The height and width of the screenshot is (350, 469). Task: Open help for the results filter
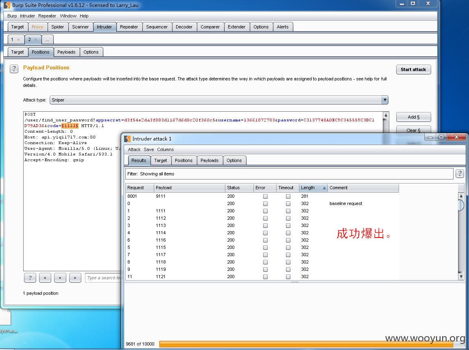tap(460, 173)
